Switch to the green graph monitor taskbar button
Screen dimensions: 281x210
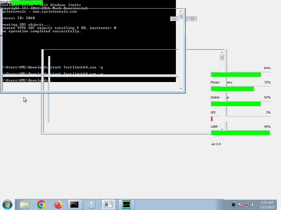click(127, 205)
